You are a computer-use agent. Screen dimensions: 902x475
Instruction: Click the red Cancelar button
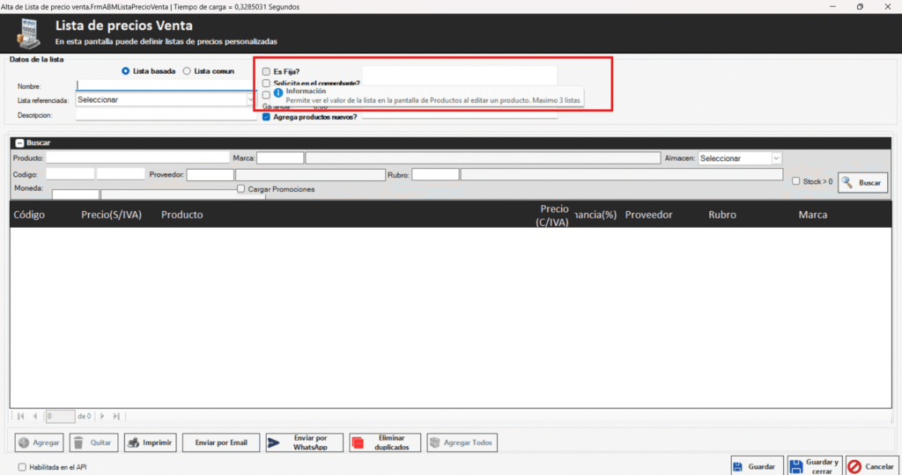(871, 466)
